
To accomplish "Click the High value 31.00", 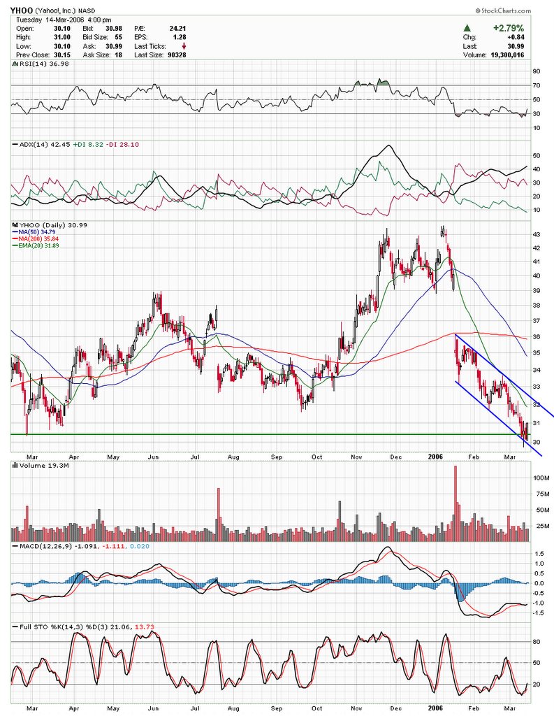I will click(62, 37).
